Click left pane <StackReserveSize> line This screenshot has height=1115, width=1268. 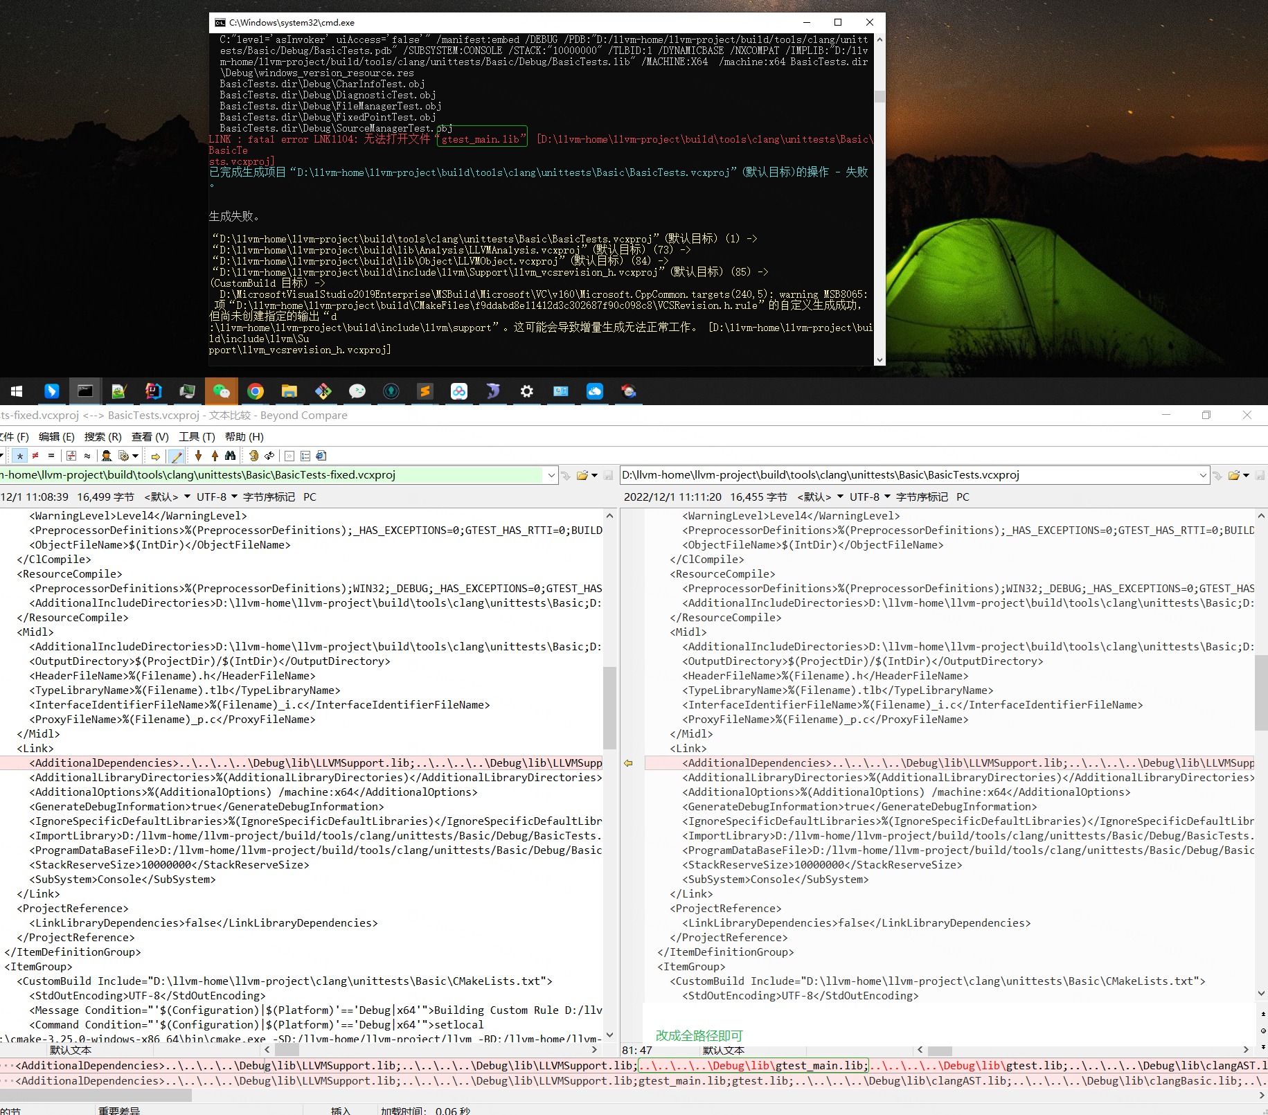point(169,865)
